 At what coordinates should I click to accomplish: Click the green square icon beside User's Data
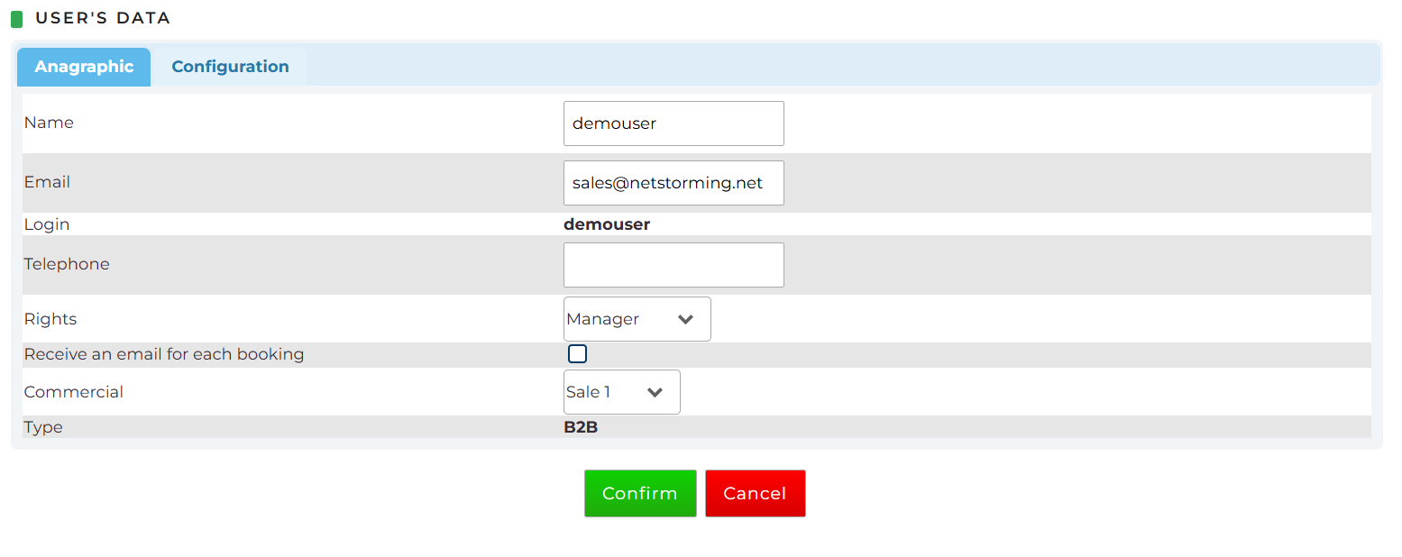[x=16, y=19]
